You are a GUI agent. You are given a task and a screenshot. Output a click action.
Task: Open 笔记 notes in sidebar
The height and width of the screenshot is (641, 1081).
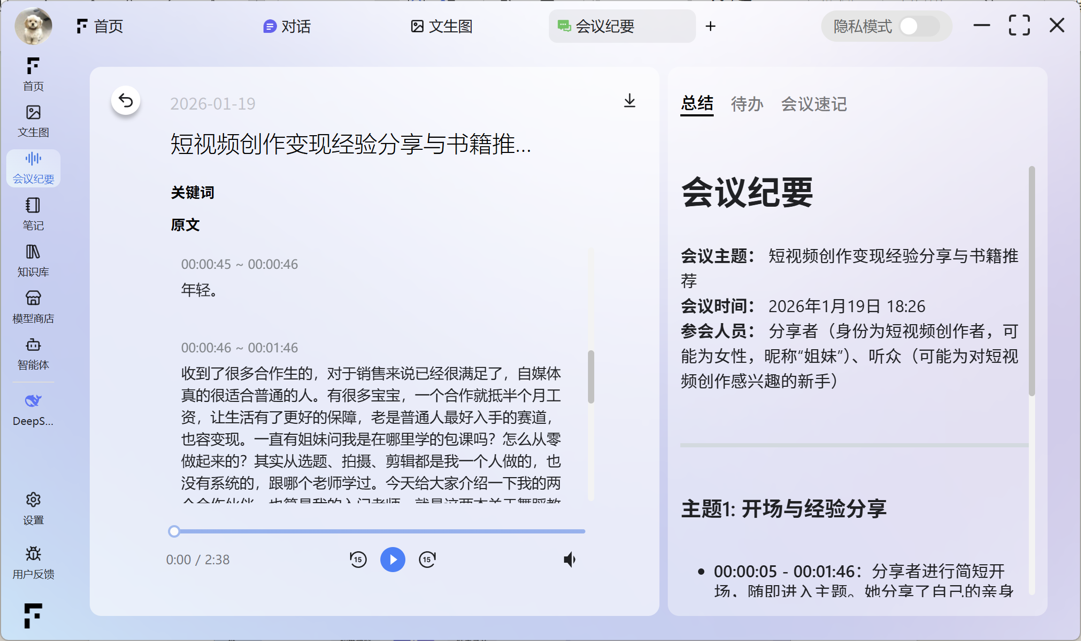33,213
